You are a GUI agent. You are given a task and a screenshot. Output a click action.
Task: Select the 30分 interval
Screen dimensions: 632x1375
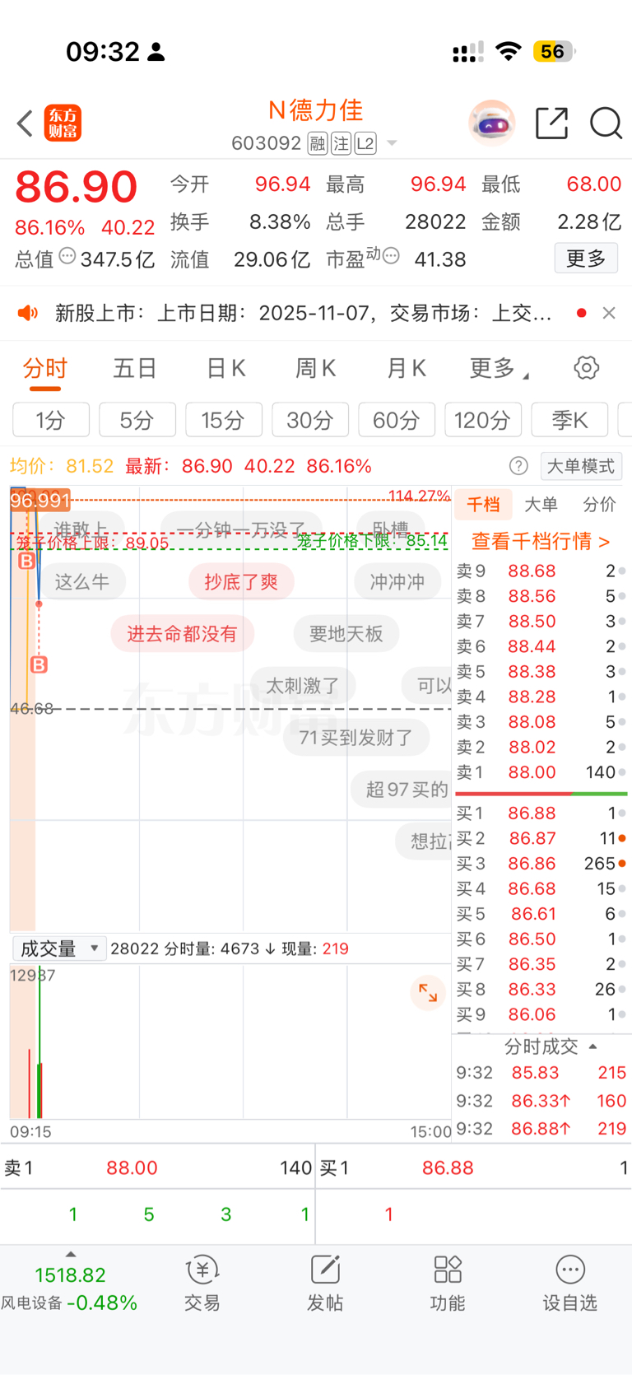coord(310,420)
